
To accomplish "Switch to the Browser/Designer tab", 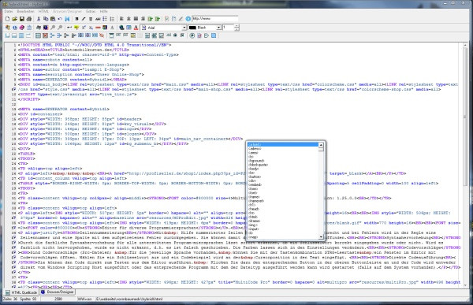I will click(58, 292).
